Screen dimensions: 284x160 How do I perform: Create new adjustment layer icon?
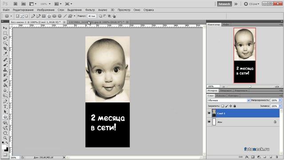pos(259,157)
